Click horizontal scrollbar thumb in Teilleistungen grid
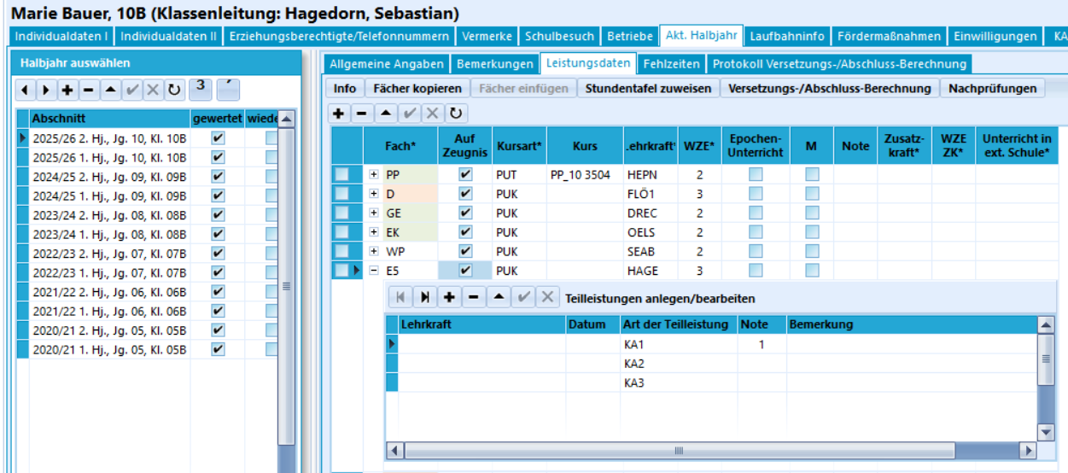Screen dimensions: 1068x473 [679, 450]
